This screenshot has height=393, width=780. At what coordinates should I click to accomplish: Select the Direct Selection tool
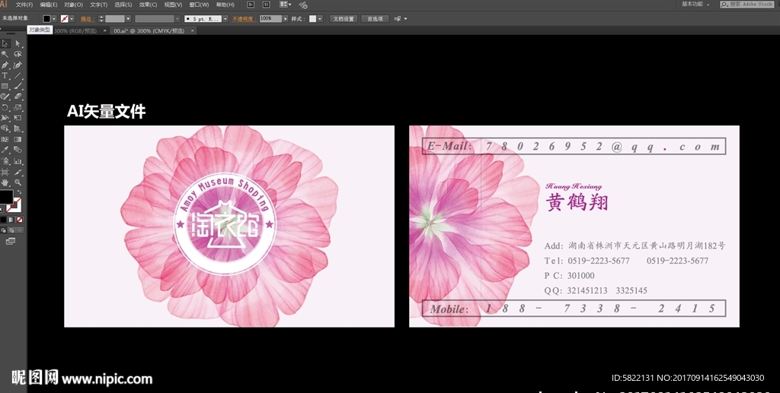(18, 43)
